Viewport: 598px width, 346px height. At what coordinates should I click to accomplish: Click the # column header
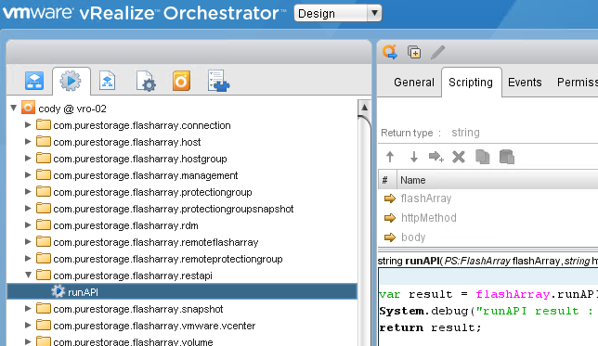387,180
